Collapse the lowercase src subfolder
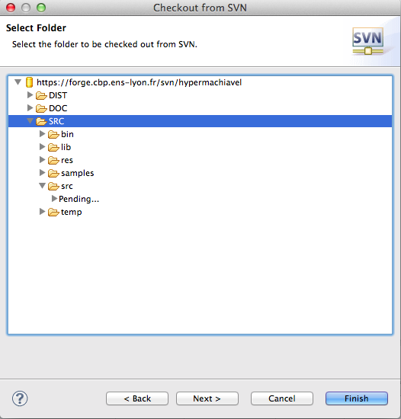Viewport: 401px width, 419px height. 42,185
